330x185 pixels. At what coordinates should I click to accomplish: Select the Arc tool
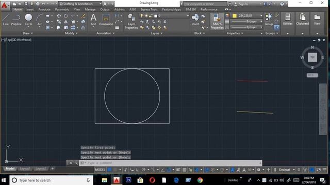click(40, 20)
